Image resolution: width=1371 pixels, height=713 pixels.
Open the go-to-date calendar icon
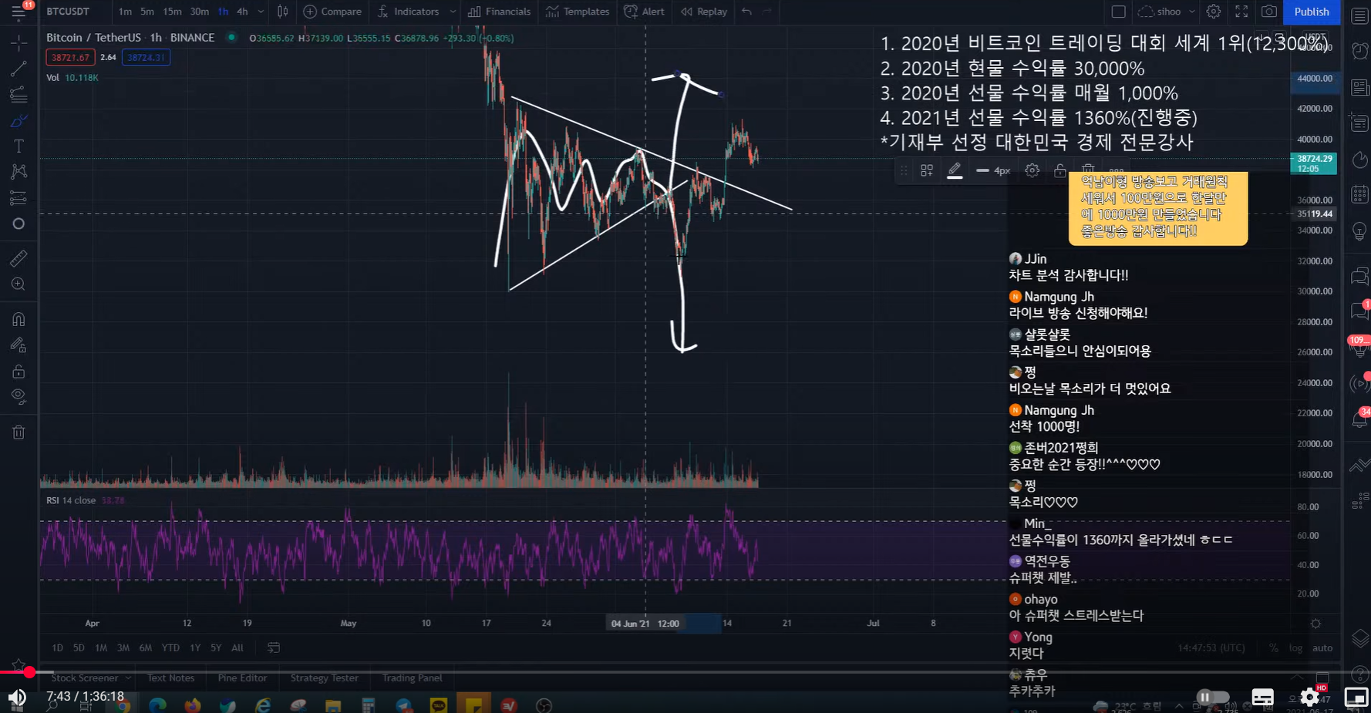pos(274,647)
